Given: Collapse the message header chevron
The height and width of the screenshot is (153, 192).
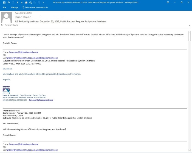Looking at the screenshot, I should point(189,26).
